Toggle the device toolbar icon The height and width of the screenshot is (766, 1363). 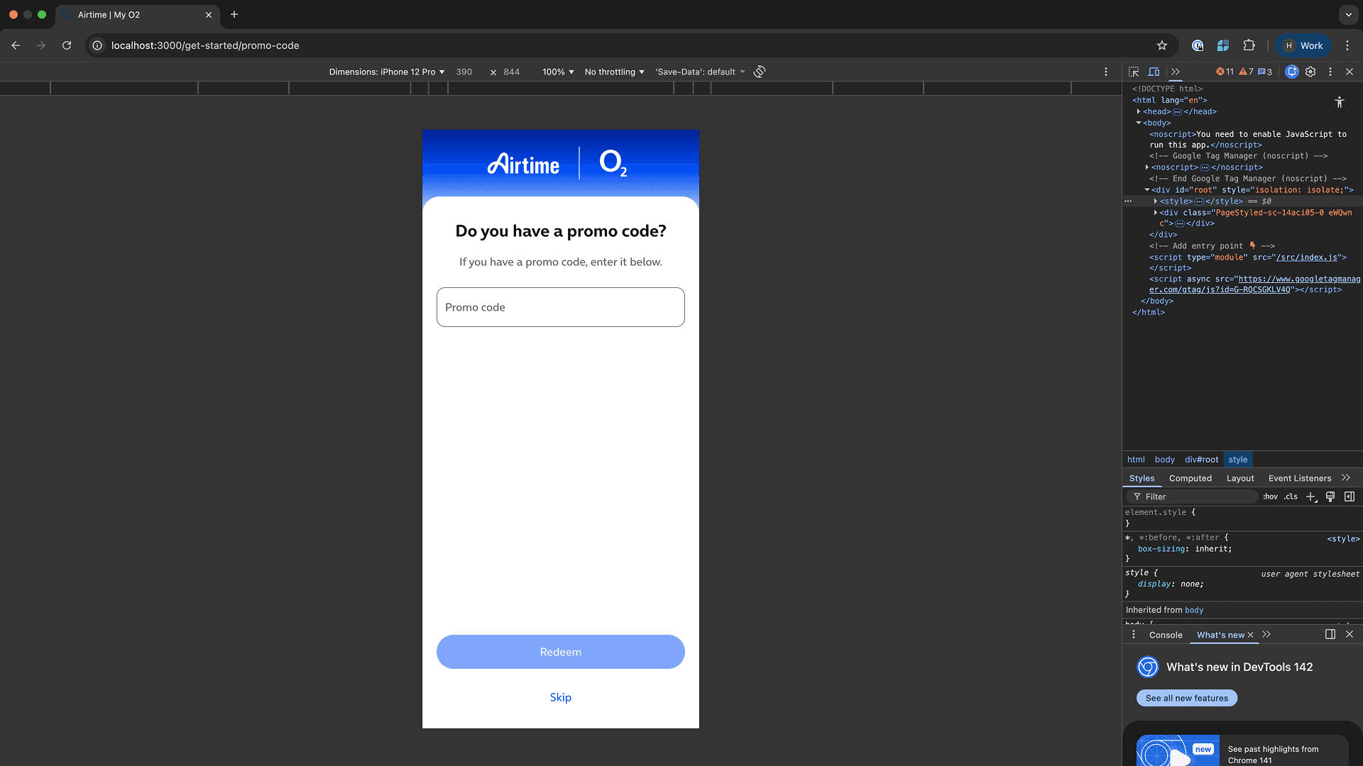pyautogui.click(x=1154, y=72)
